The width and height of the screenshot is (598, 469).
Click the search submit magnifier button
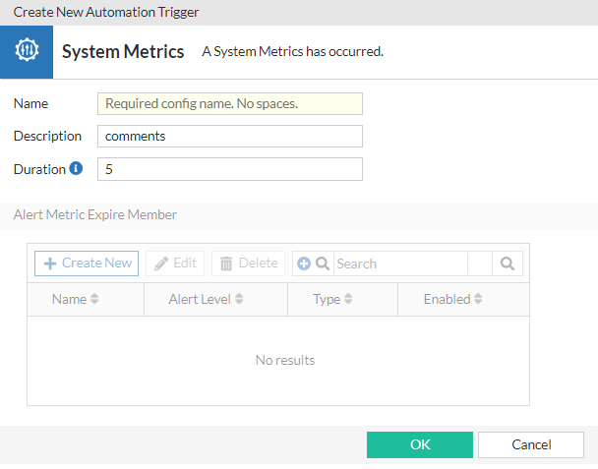508,264
